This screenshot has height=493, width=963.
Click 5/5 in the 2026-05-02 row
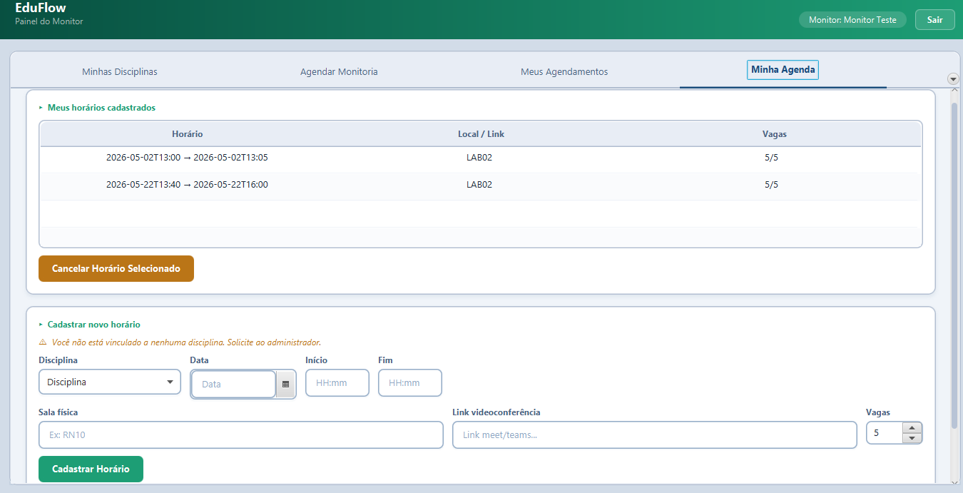coord(771,158)
